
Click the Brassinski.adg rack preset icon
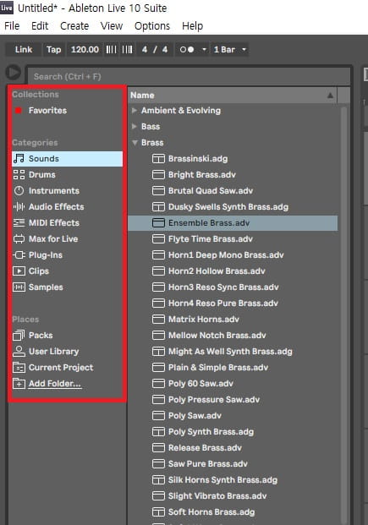click(158, 159)
